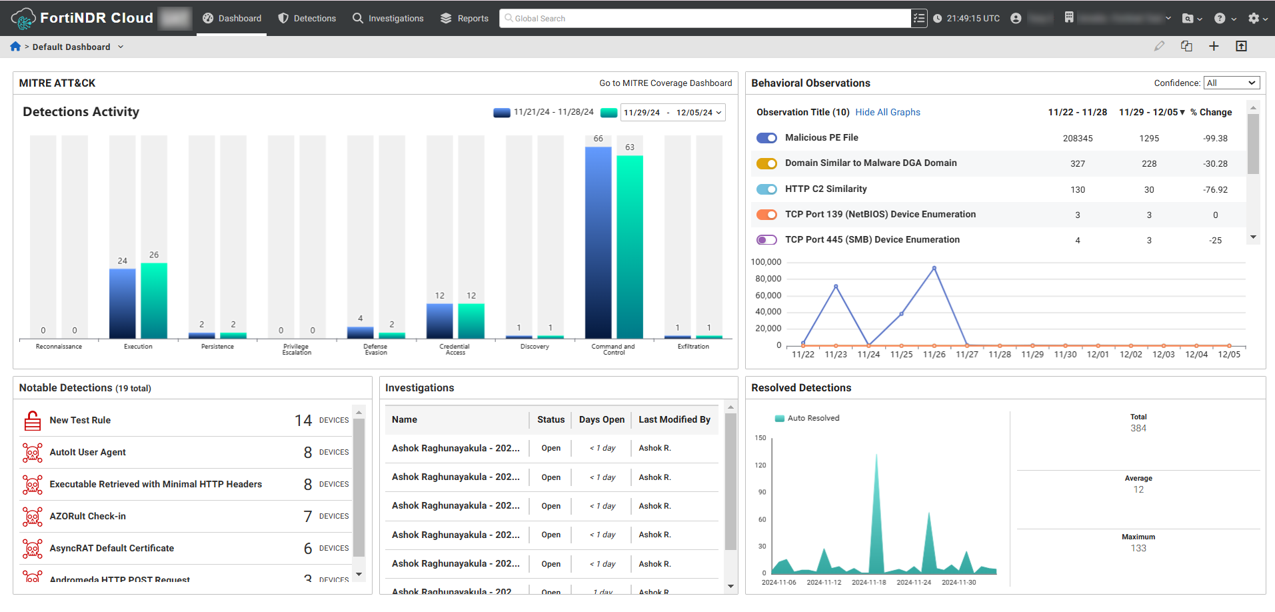Image resolution: width=1275 pixels, height=612 pixels.
Task: Click the account building icon
Action: pos(1069,18)
